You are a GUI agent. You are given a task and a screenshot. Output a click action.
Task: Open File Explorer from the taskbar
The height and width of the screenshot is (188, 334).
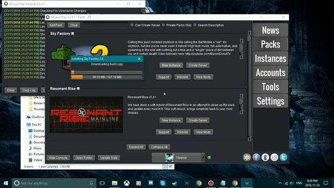115,183
